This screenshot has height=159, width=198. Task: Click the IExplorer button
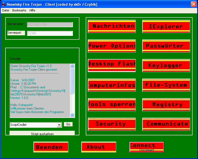point(166,26)
